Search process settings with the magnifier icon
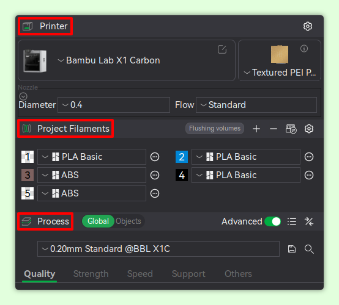The image size is (339, 305). point(309,249)
